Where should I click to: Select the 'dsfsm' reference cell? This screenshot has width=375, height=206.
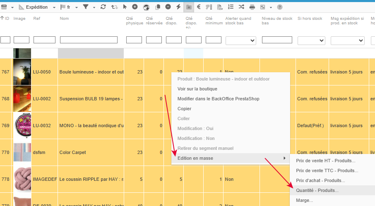(44, 152)
